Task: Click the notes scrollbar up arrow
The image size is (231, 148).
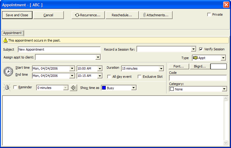Action: (x=226, y=99)
